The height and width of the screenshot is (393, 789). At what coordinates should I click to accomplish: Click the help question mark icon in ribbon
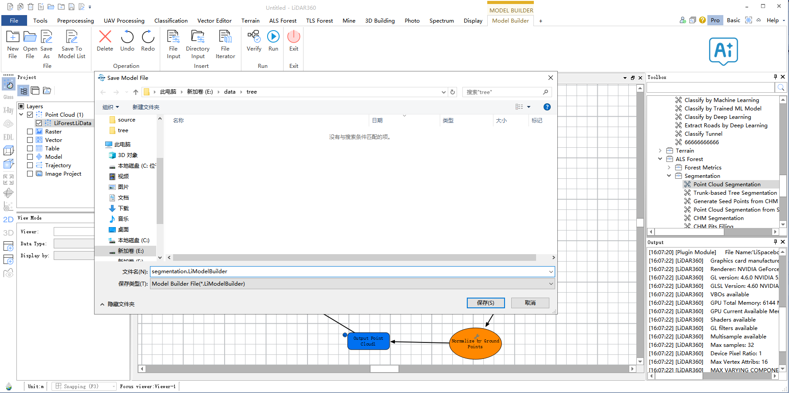click(x=702, y=20)
